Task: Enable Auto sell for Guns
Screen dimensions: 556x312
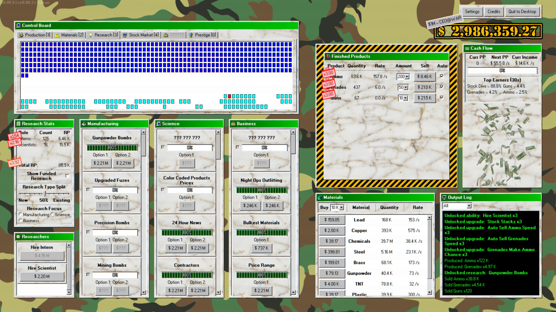Action: pos(441,98)
